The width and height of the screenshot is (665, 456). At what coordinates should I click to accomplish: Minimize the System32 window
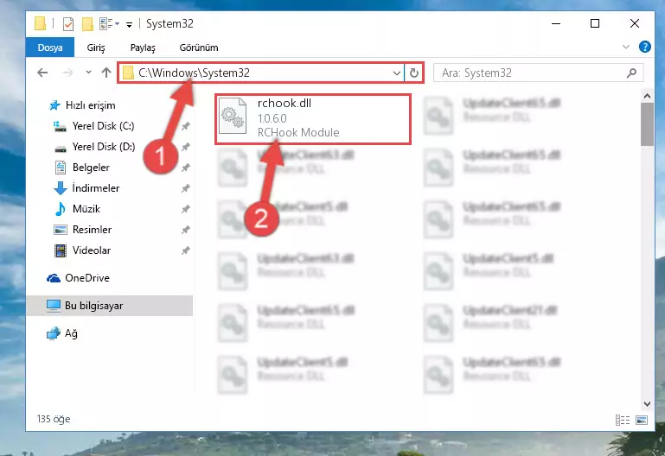(556, 23)
